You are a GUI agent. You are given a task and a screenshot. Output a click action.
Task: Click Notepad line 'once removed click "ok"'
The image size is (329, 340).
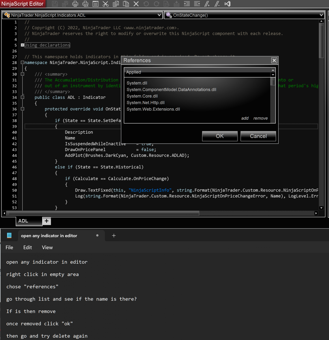point(40,324)
